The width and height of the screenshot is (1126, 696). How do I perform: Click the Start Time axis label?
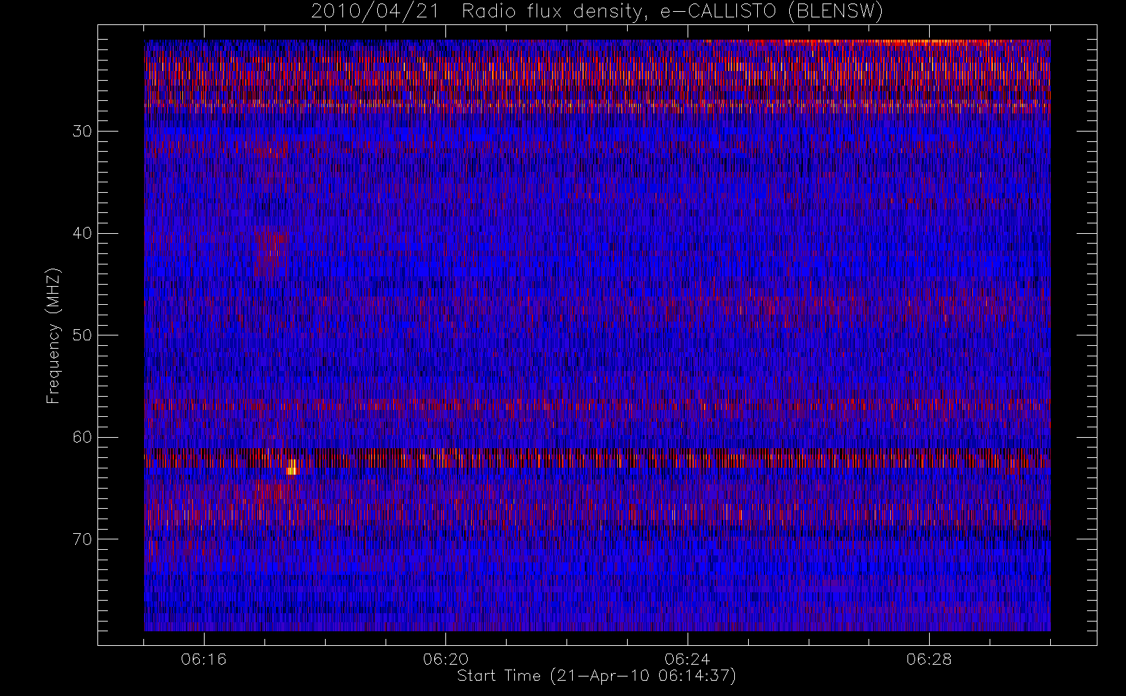pyautogui.click(x=596, y=676)
